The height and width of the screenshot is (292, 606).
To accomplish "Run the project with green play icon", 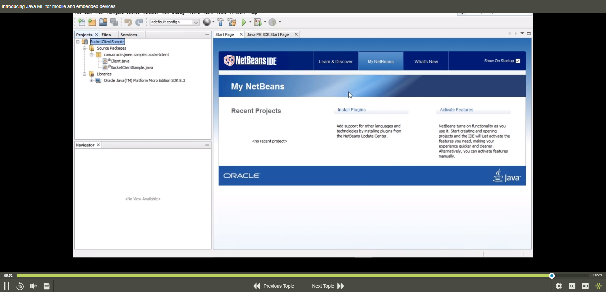I will click(x=244, y=22).
